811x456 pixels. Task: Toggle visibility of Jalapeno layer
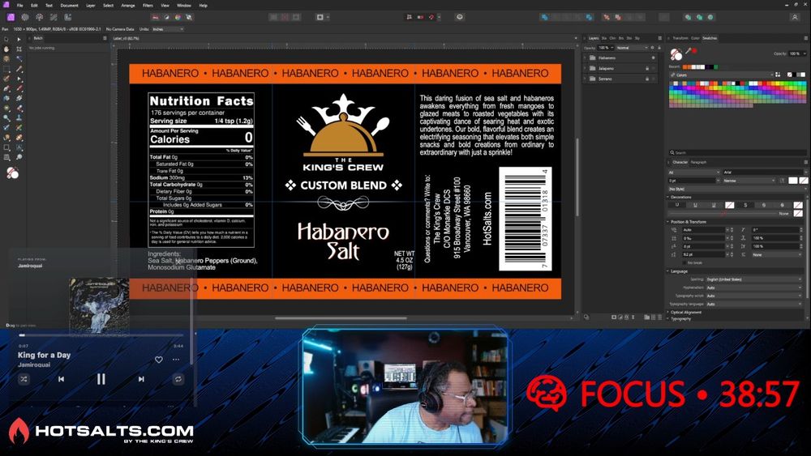653,68
